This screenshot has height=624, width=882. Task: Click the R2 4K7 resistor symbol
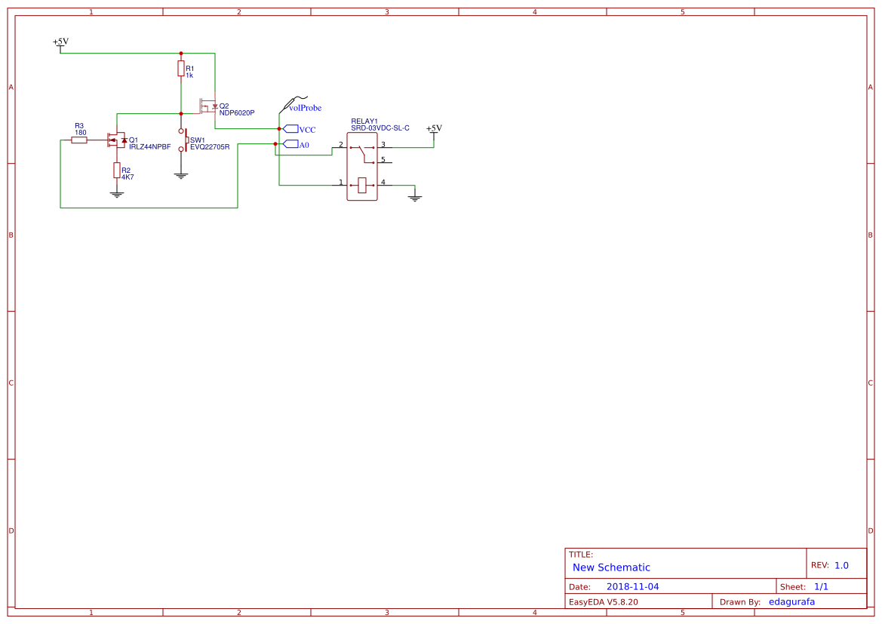[116, 170]
